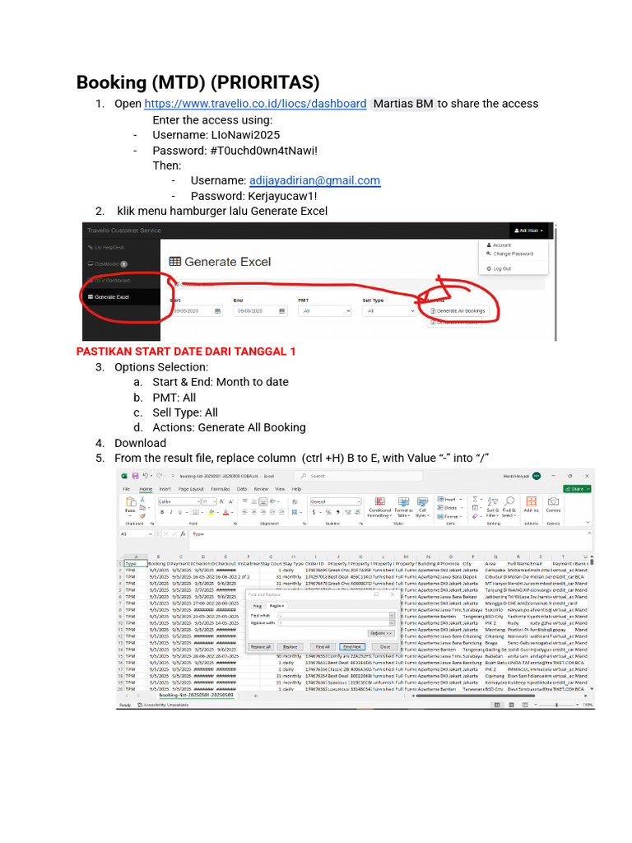Viewport: 632px width, 843px height.
Task: Open Dashboard in the Travelio sidebar
Action: click(106, 264)
